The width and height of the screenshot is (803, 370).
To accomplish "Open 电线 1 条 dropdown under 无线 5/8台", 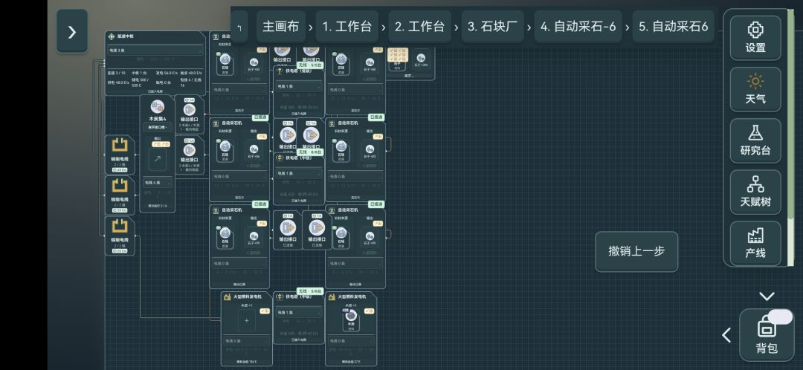I will point(299,312).
